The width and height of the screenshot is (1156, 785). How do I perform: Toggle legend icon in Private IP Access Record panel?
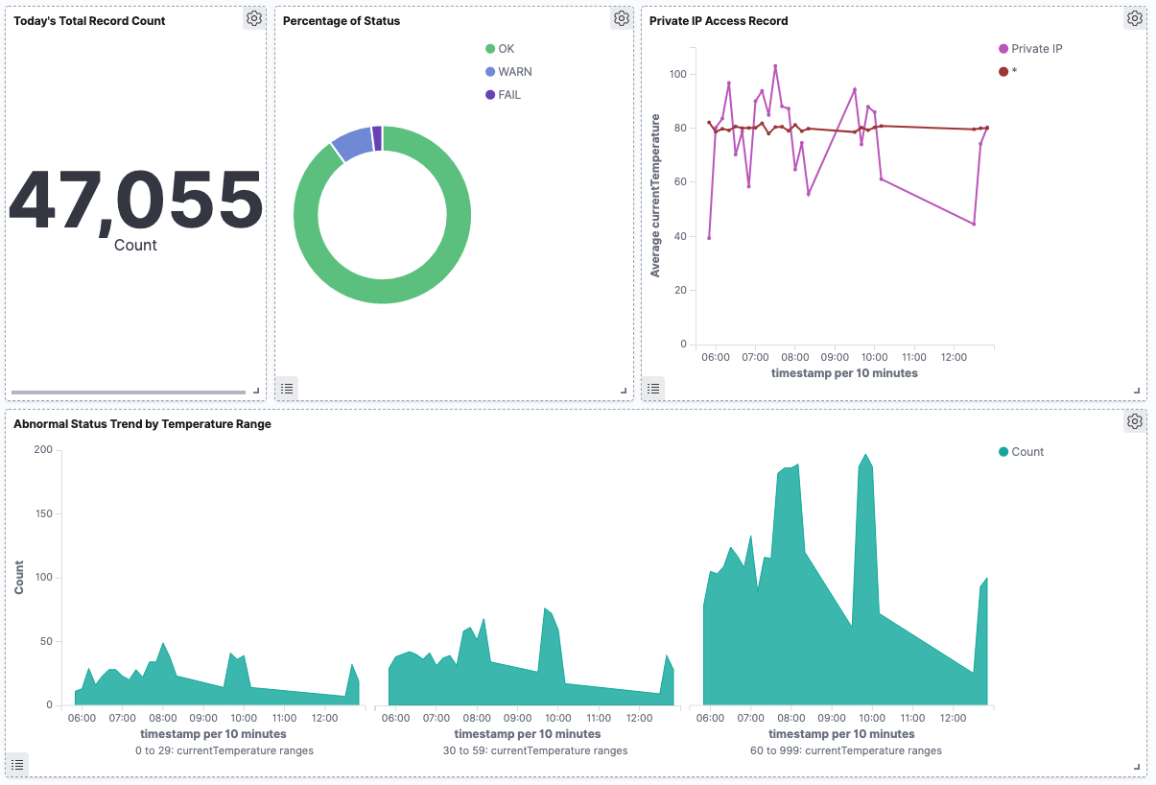coord(653,388)
